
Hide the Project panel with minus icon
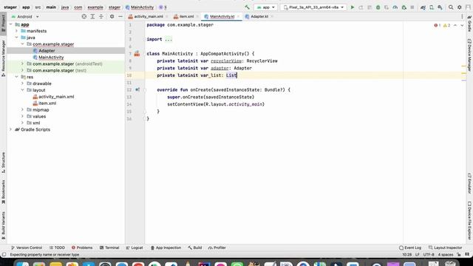[x=120, y=16]
